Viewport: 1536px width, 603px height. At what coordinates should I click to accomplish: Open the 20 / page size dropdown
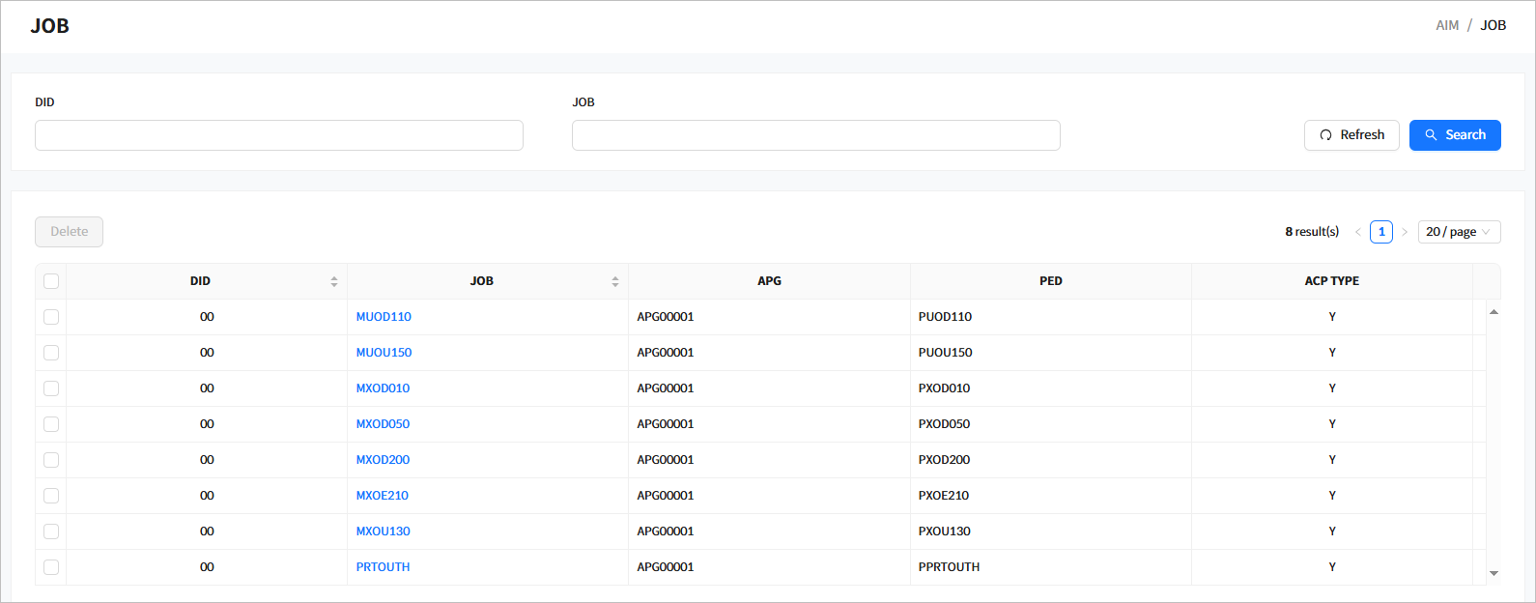tap(1458, 232)
